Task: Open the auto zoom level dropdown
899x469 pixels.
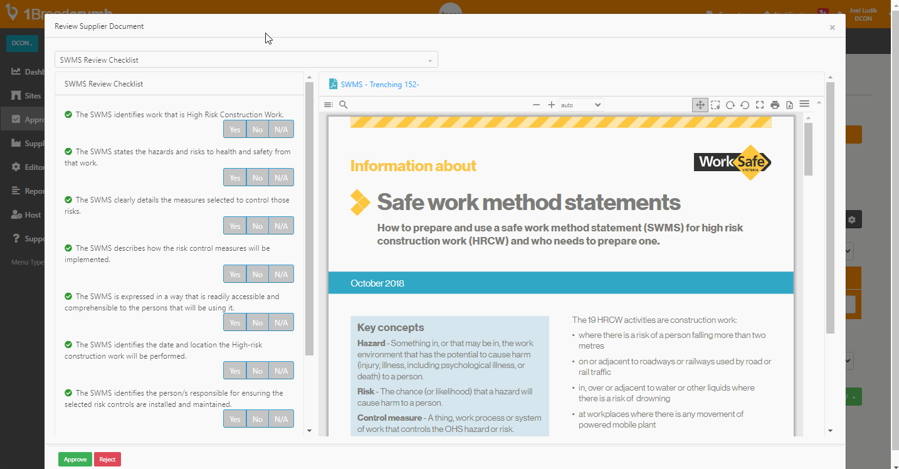Action: 581,105
